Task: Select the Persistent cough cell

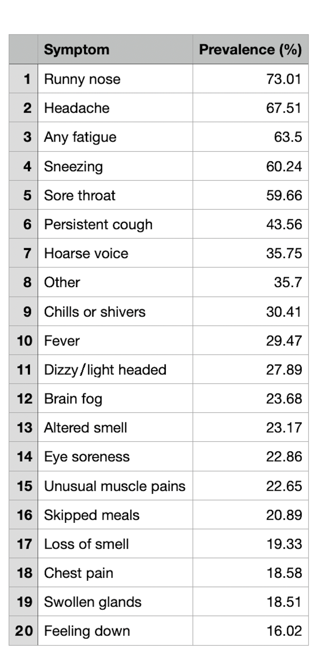Action: tap(98, 224)
